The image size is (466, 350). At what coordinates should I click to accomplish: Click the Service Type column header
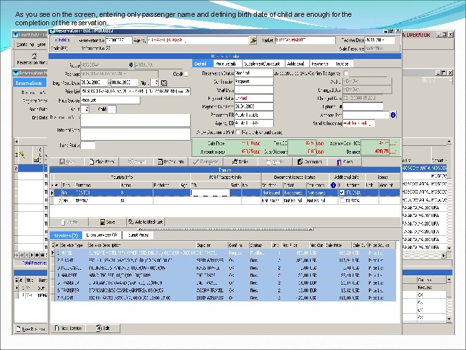74,246
